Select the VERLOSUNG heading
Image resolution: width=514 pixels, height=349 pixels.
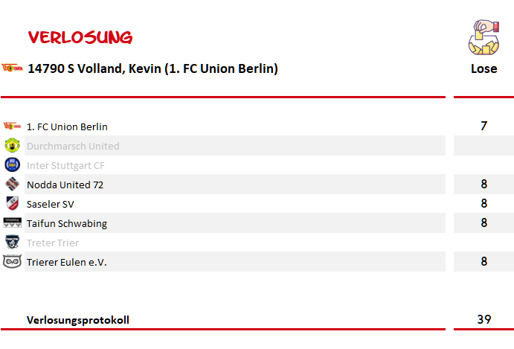(80, 37)
